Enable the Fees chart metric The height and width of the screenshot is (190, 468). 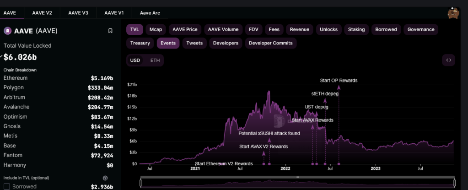pos(274,29)
